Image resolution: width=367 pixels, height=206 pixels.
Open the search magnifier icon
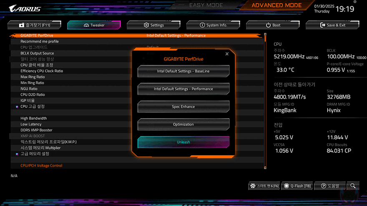pyautogui.click(x=353, y=186)
